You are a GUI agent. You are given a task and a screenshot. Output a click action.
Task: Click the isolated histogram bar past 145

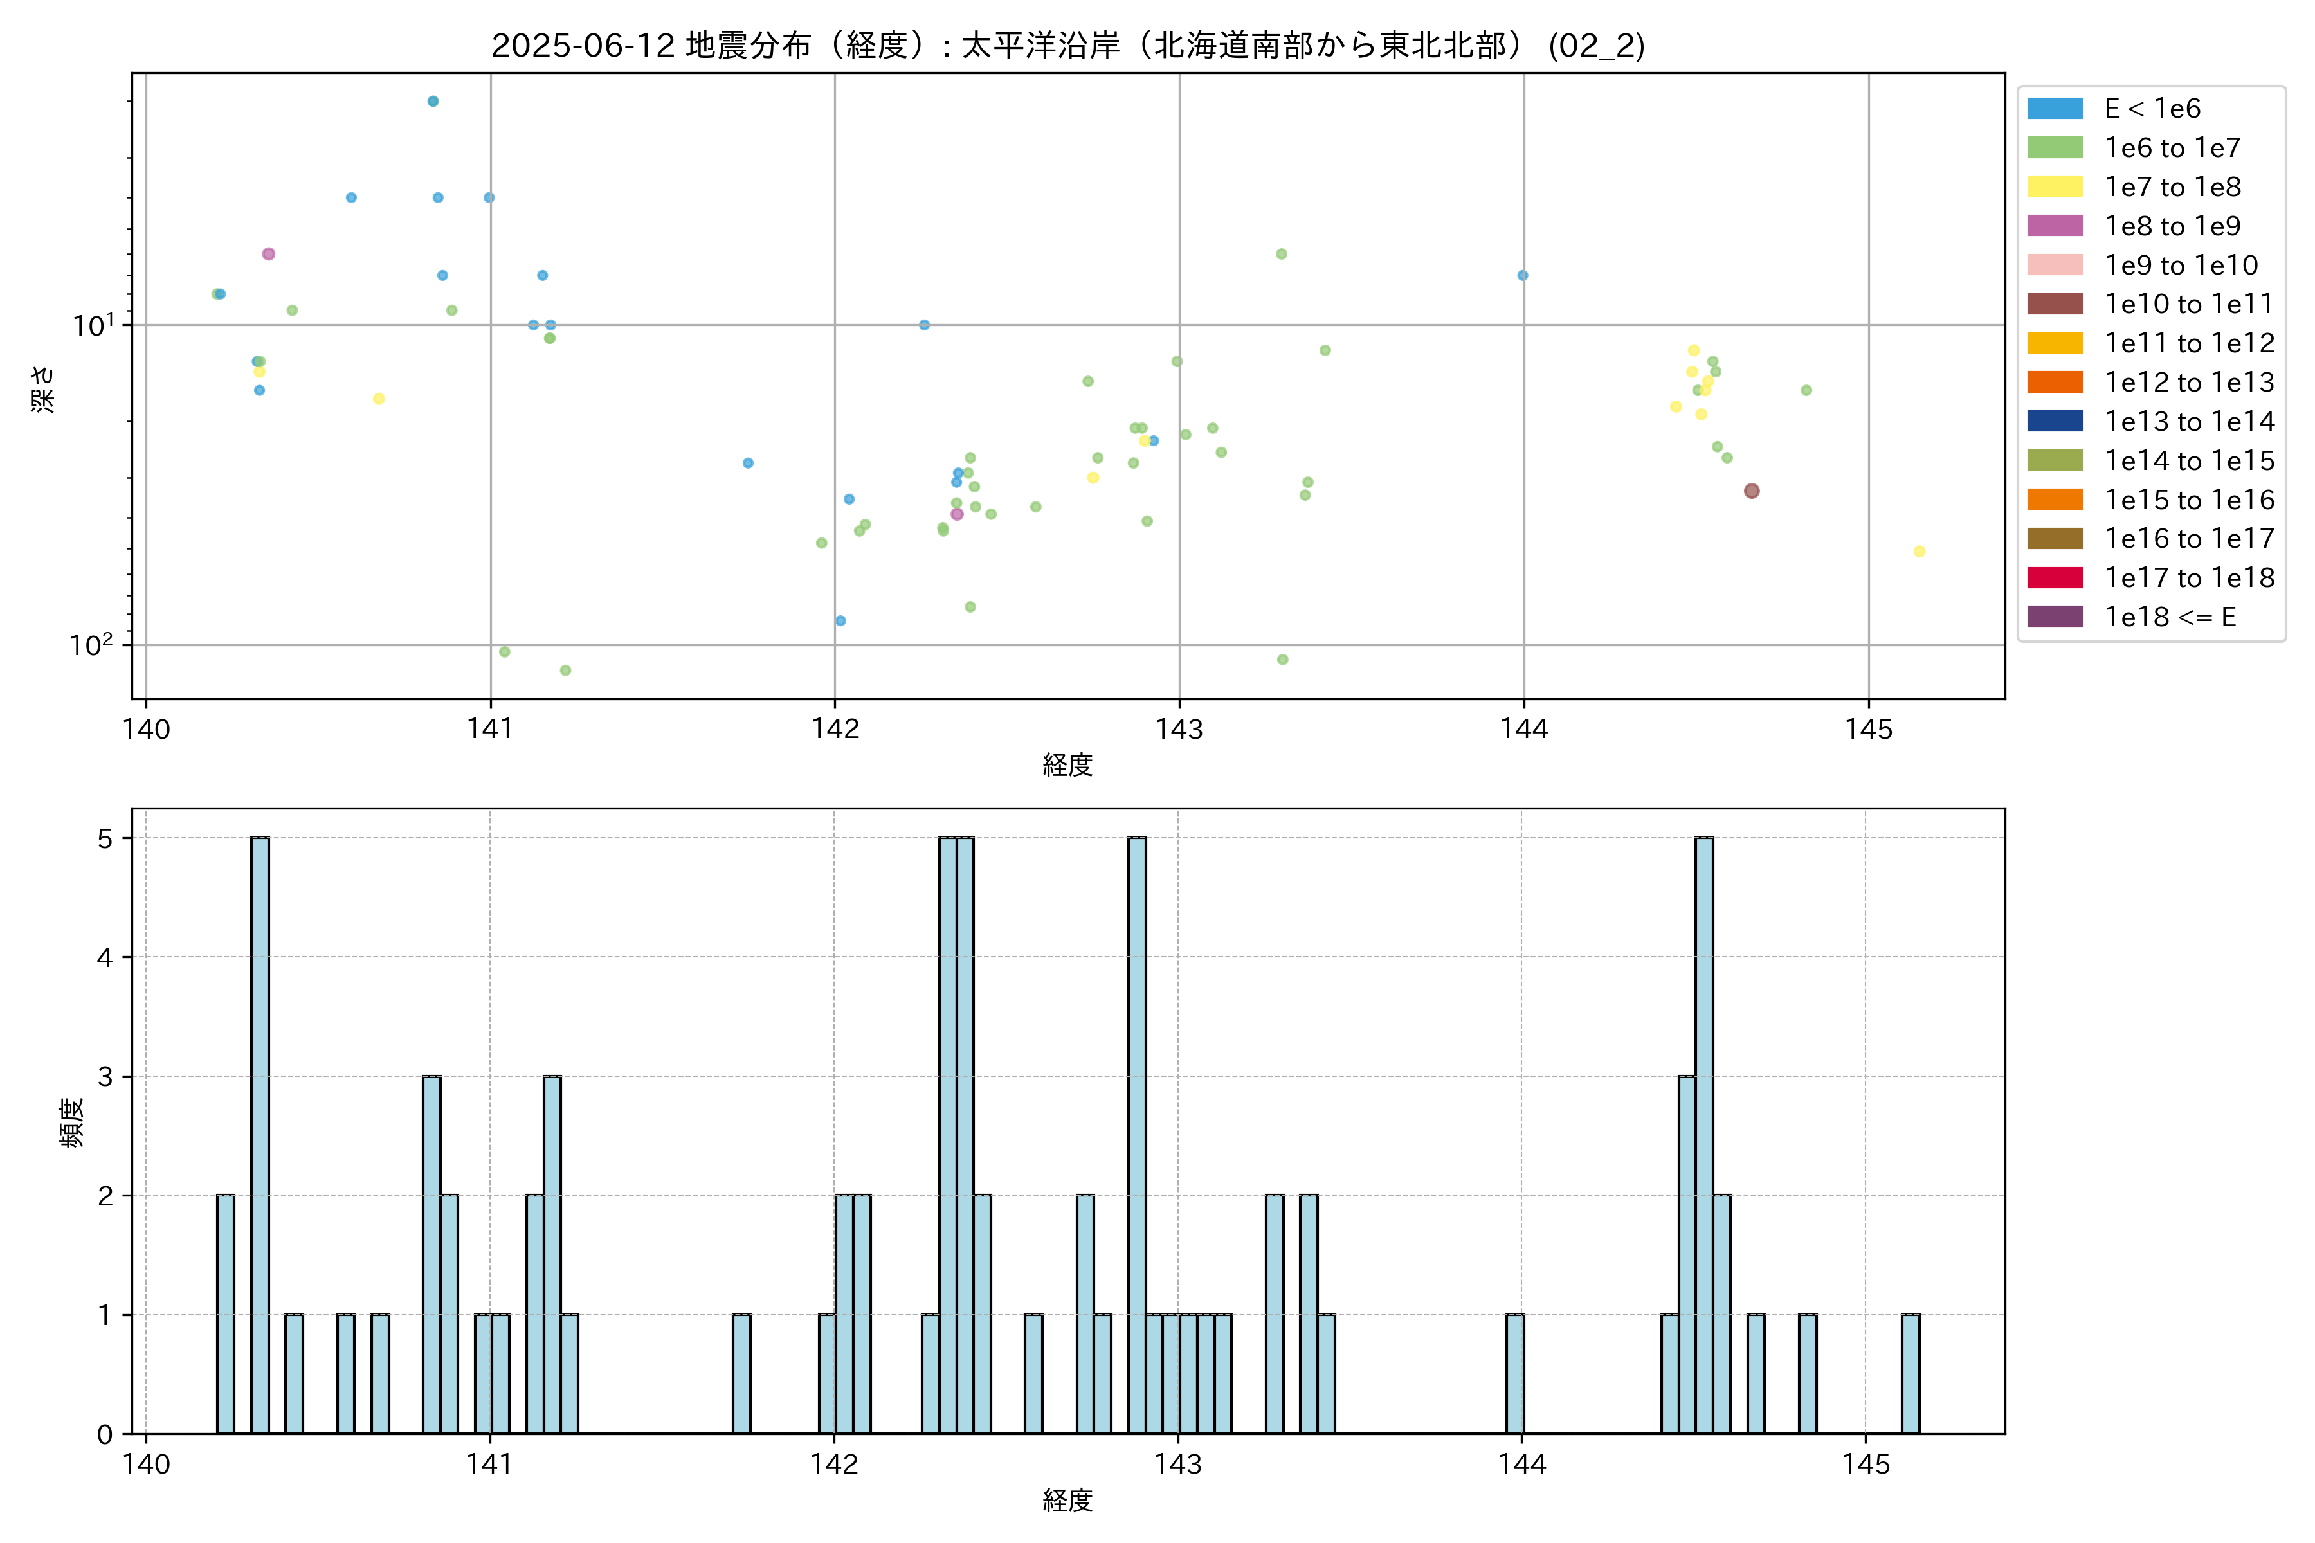coord(1909,1374)
